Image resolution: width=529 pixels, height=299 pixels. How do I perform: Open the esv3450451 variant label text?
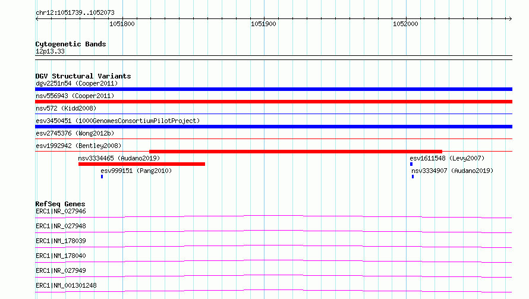[x=118, y=121]
